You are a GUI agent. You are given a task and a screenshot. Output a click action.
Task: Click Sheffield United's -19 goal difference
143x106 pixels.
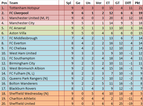pos(128,103)
